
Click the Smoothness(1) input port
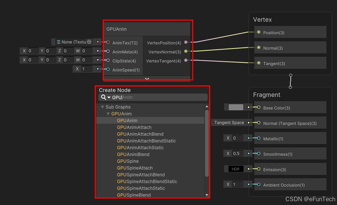coord(259,153)
